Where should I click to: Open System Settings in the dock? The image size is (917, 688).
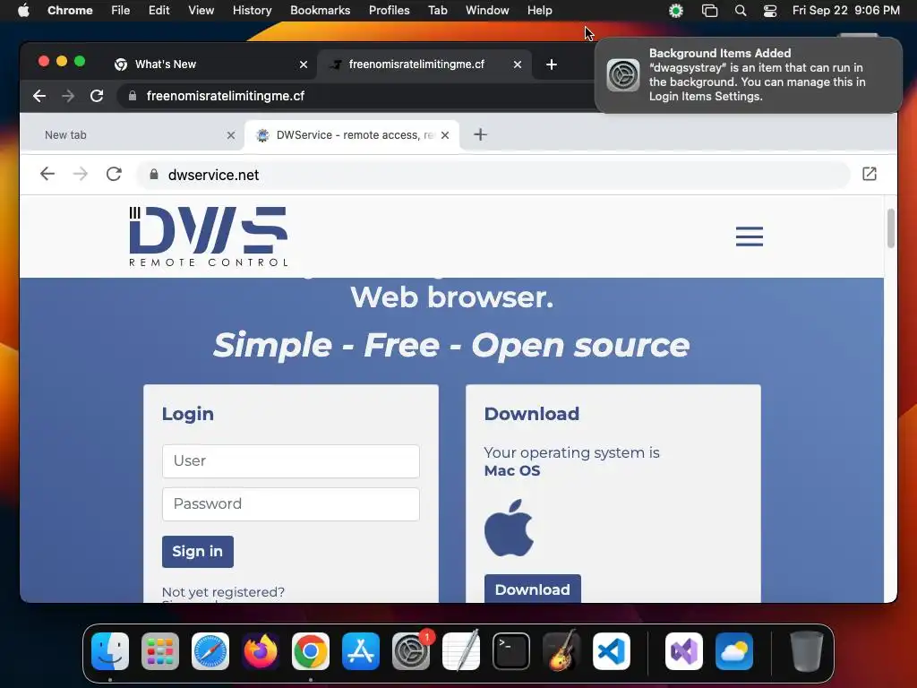(x=410, y=651)
